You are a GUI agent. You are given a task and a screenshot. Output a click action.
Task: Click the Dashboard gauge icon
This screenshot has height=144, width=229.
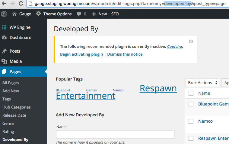coord(4,38)
